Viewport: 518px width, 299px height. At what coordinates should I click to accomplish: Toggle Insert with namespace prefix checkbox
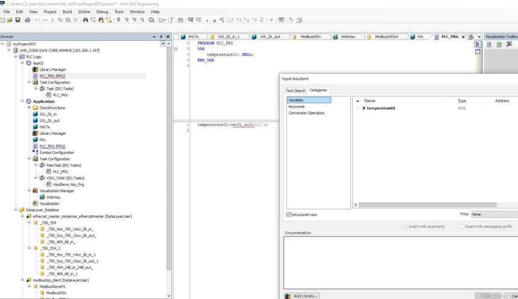(462, 226)
